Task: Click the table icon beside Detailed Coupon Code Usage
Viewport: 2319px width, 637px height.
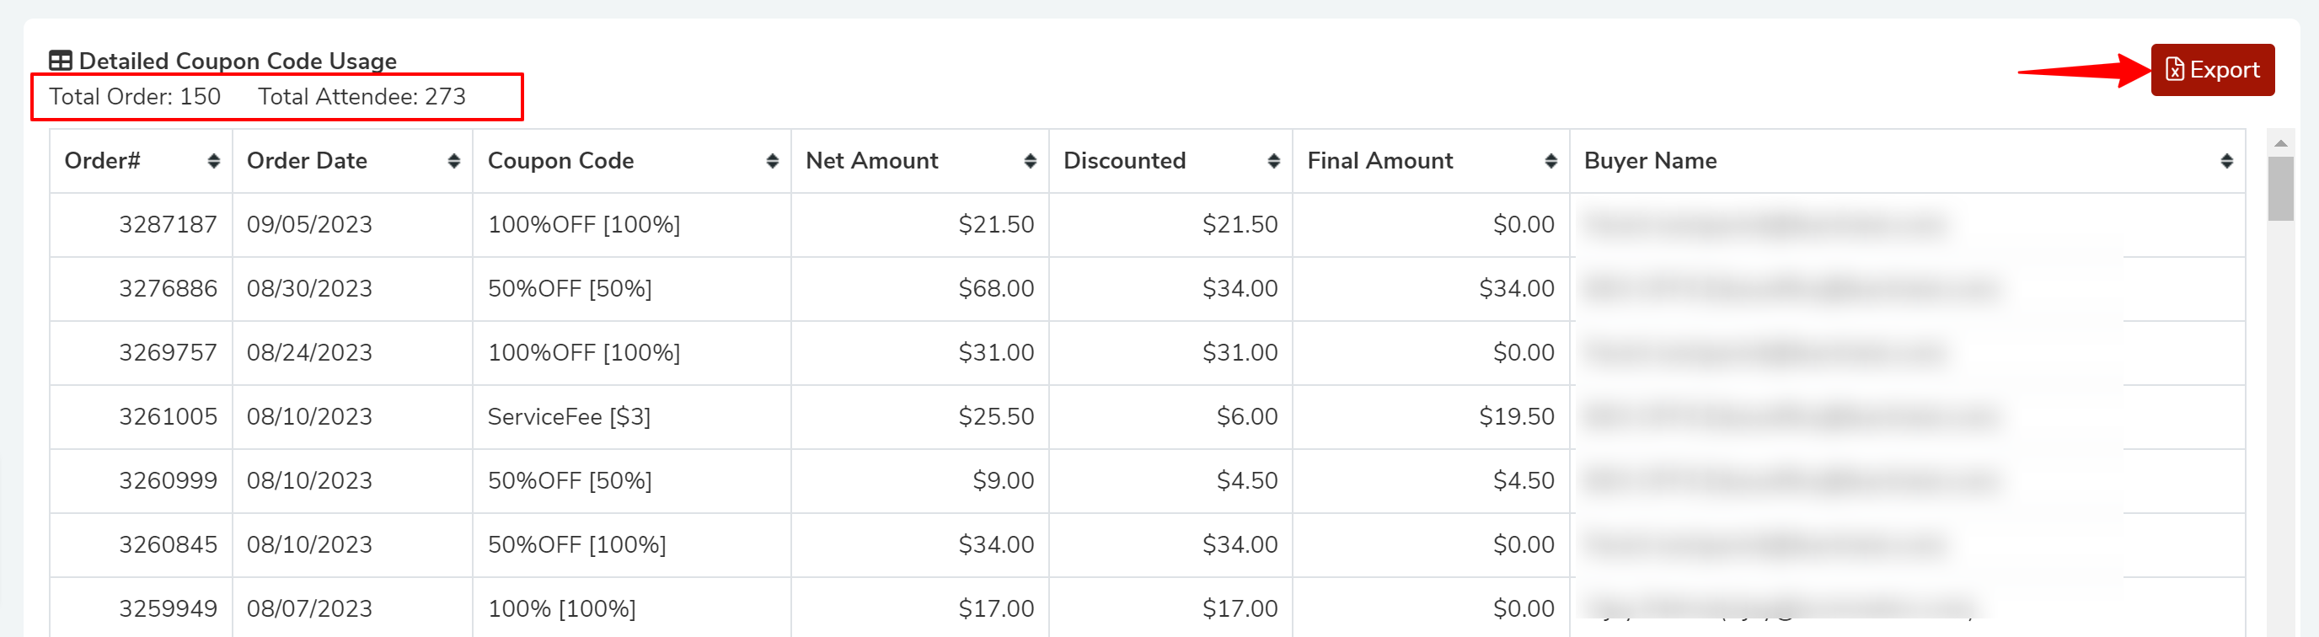Action: click(61, 62)
